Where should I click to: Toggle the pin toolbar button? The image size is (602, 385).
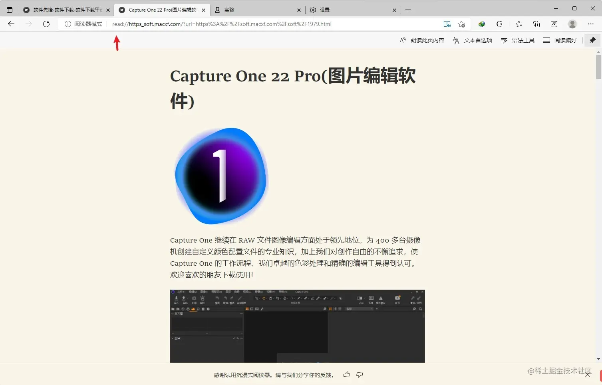(592, 40)
